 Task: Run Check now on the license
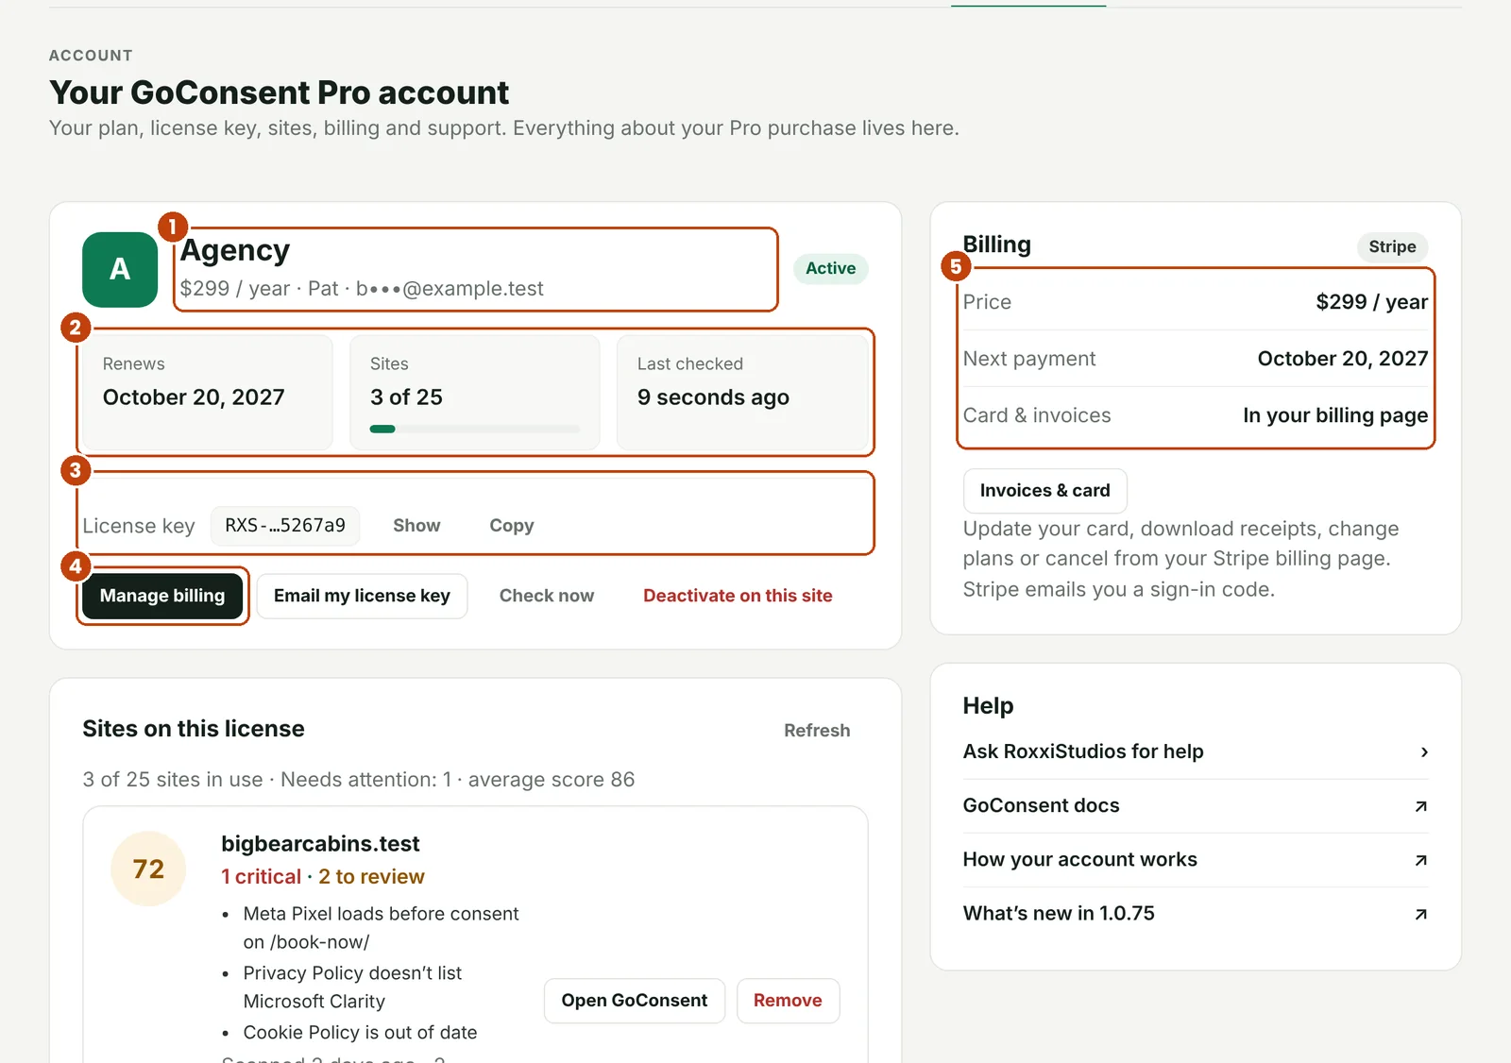point(547,596)
